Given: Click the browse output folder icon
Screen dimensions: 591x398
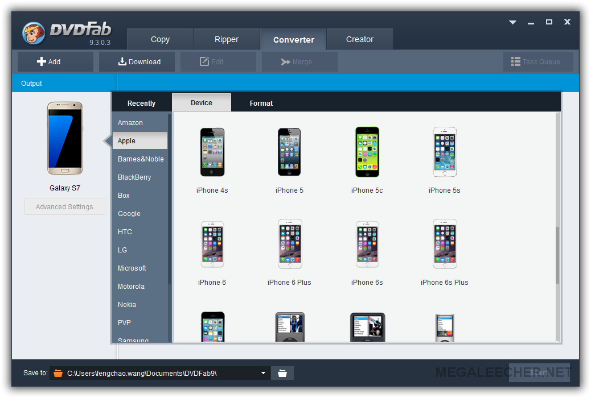Looking at the screenshot, I should pos(282,373).
